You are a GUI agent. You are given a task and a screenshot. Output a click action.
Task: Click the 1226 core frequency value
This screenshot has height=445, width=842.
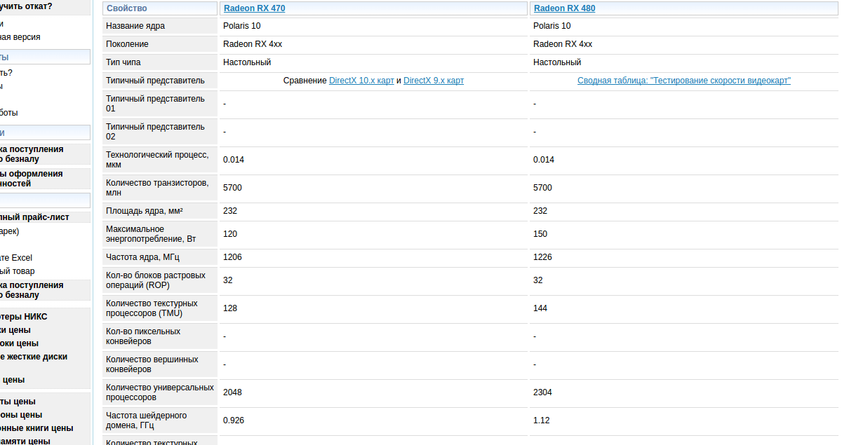click(542, 257)
